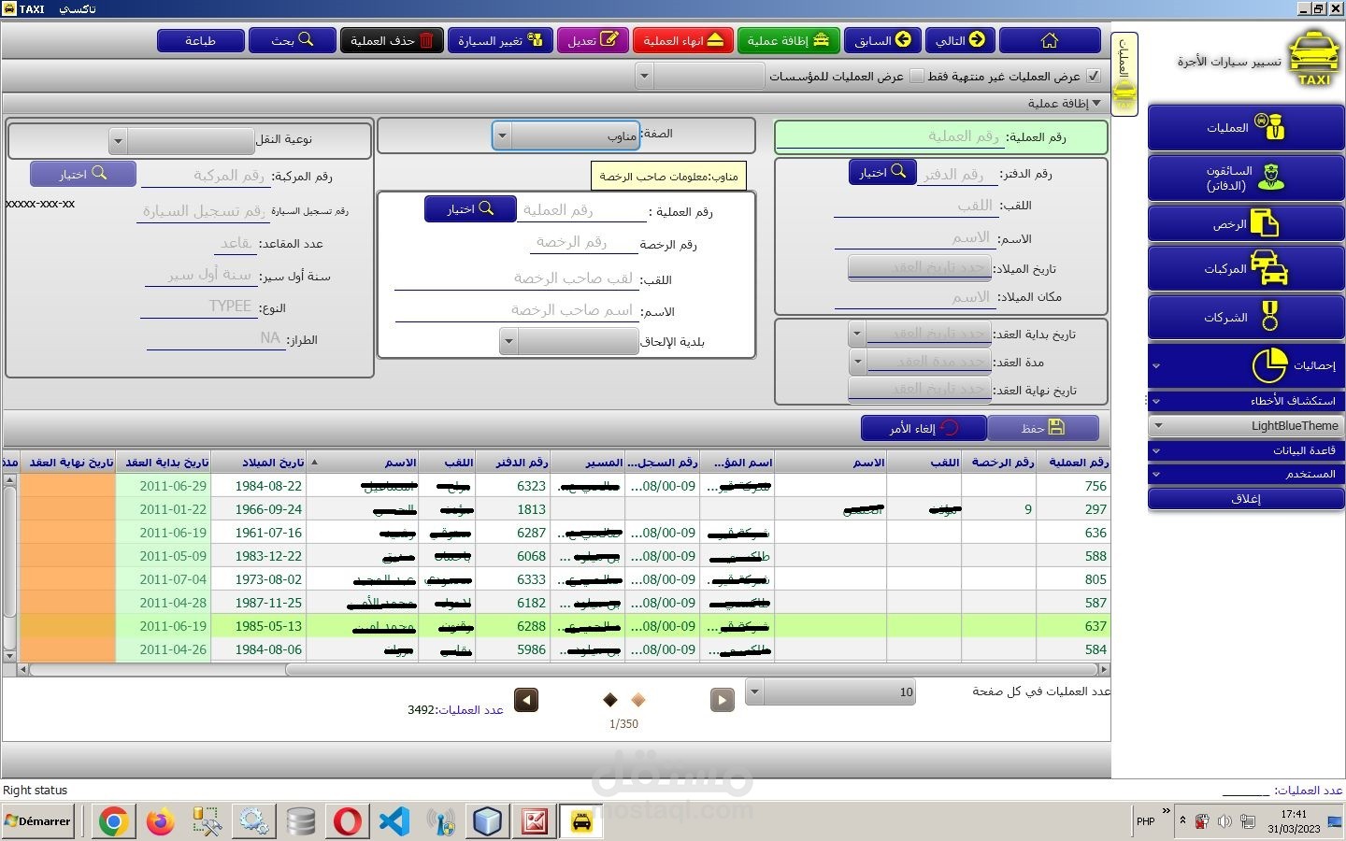Image resolution: width=1346 pixels, height=841 pixels.
Task: Sort by رقم العملية column header
Action: pyautogui.click(x=1072, y=463)
